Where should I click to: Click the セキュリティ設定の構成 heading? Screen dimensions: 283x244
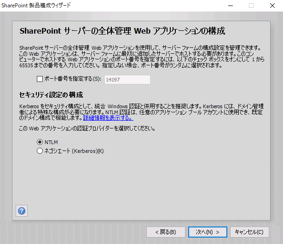tap(51, 95)
